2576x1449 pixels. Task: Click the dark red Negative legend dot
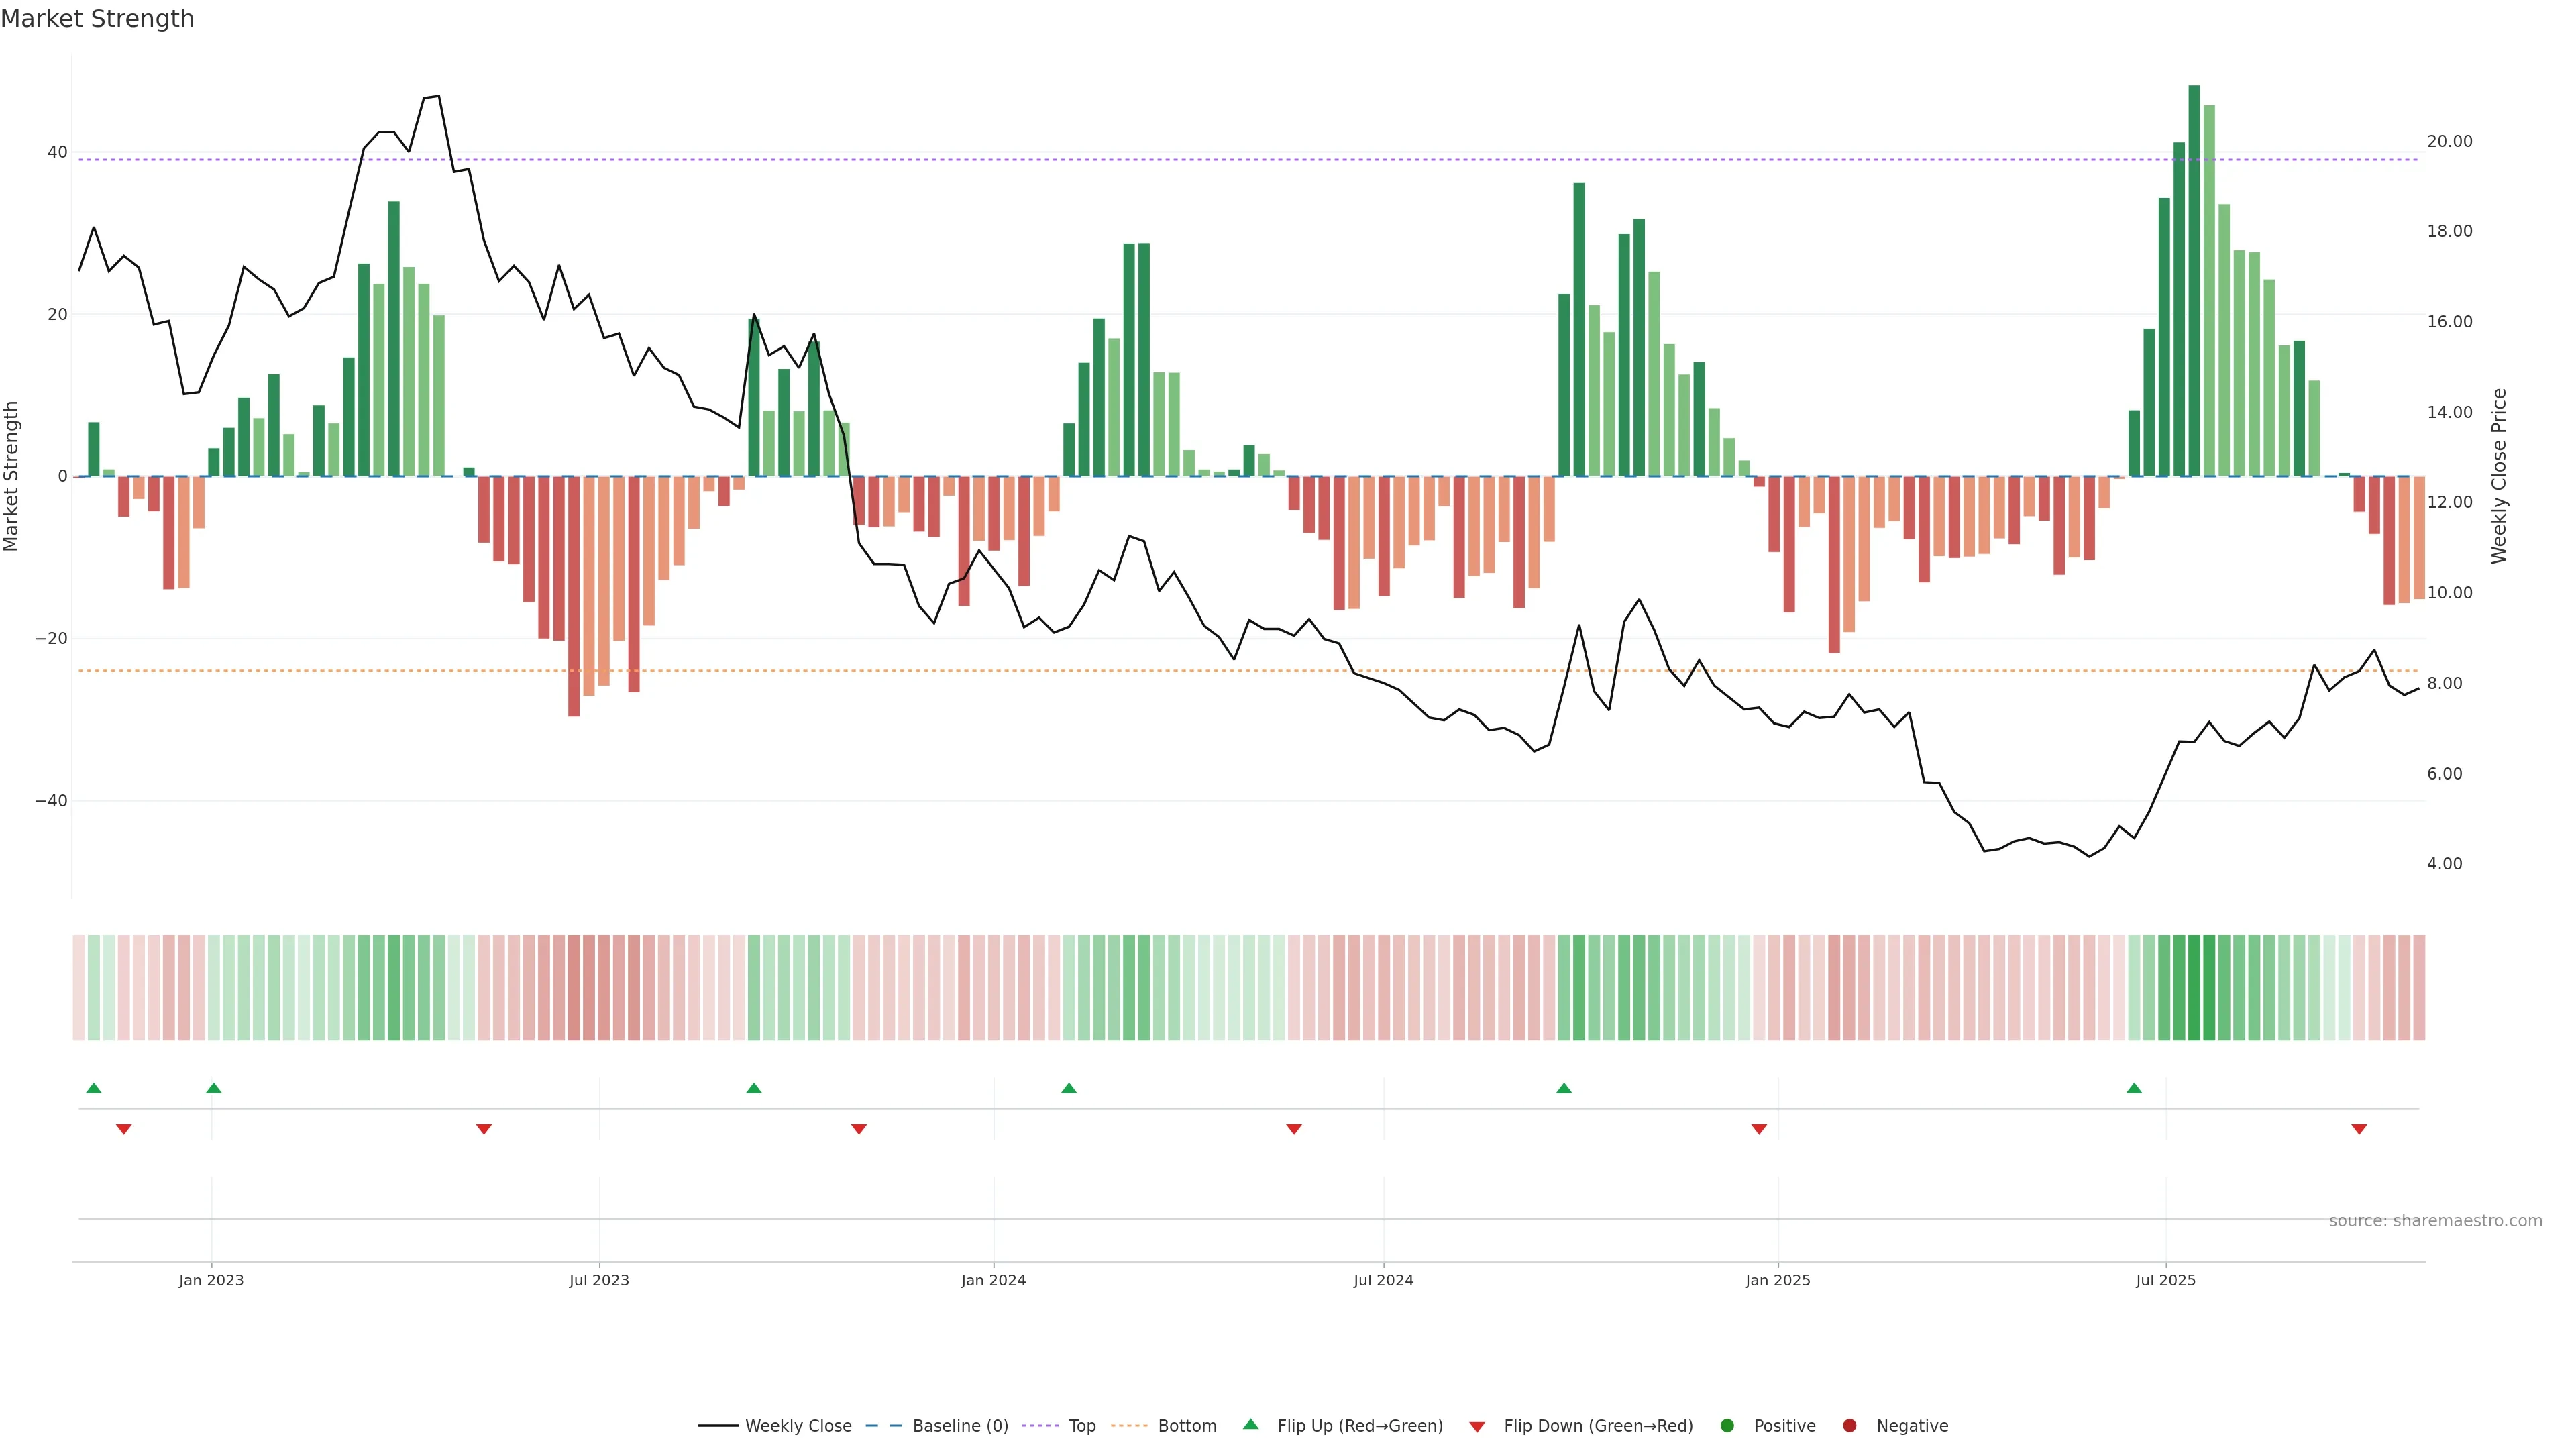[1849, 1426]
